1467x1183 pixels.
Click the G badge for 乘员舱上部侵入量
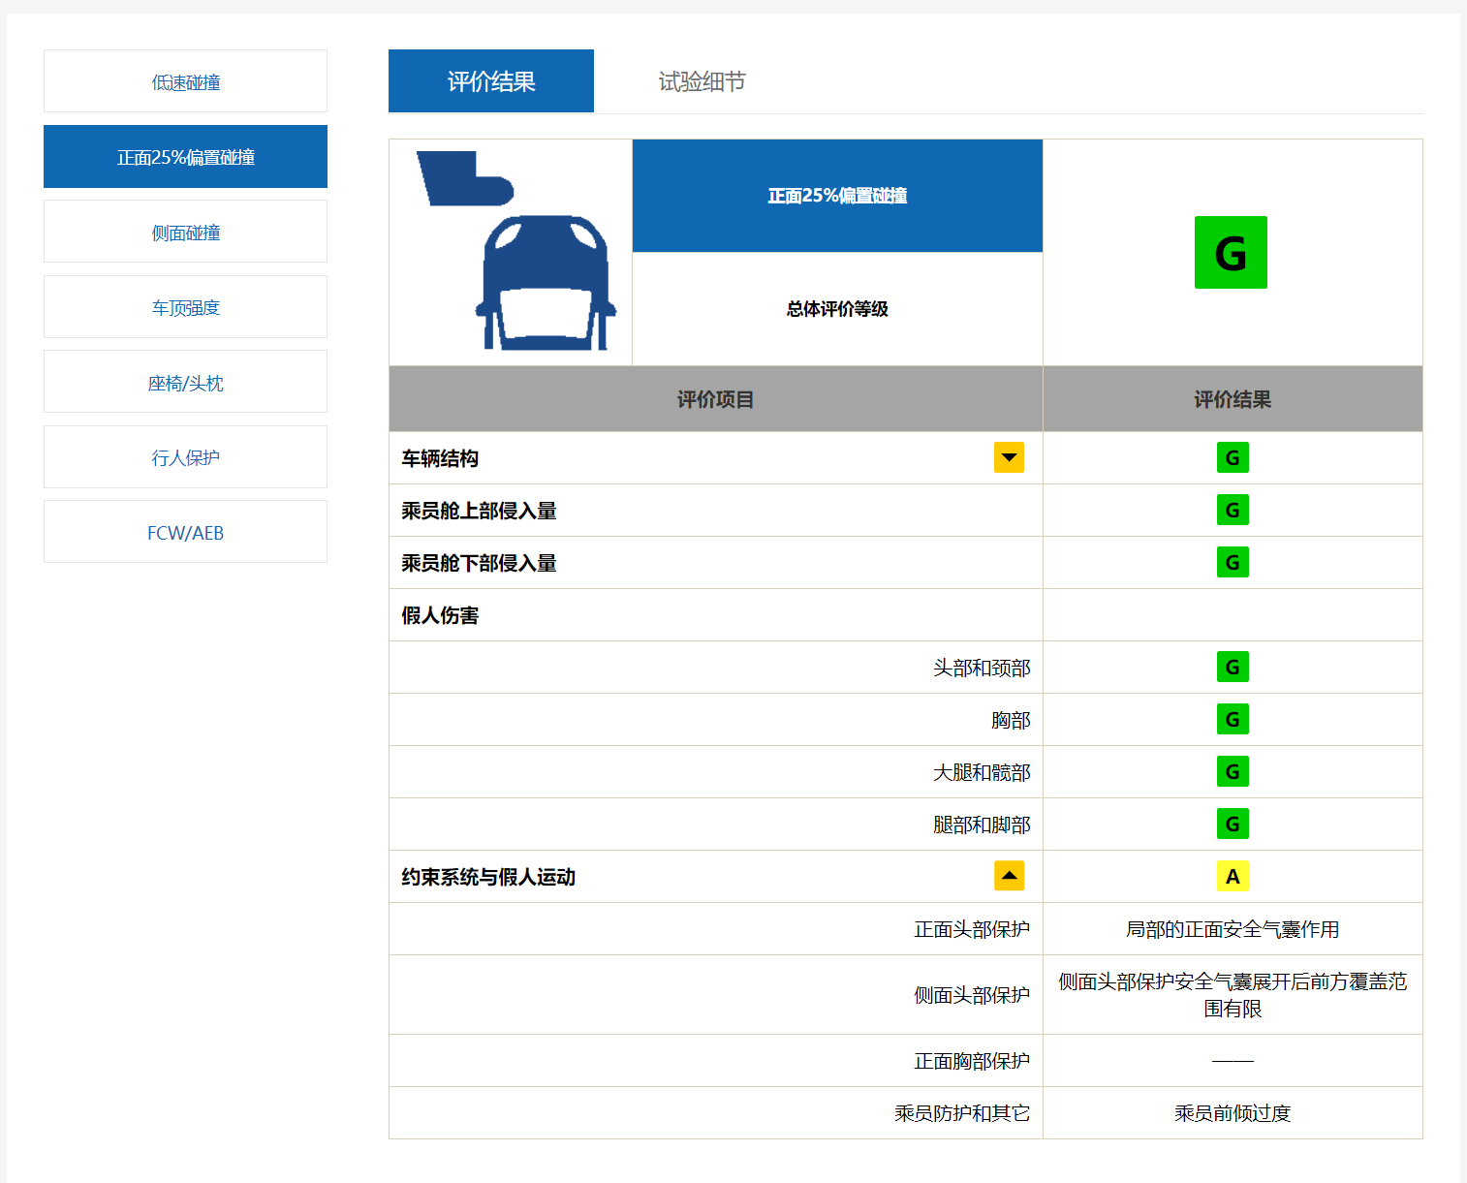pos(1233,510)
